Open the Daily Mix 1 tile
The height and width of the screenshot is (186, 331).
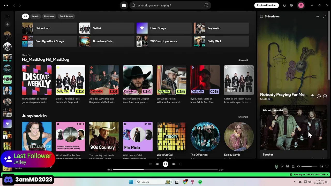pyautogui.click(x=222, y=41)
